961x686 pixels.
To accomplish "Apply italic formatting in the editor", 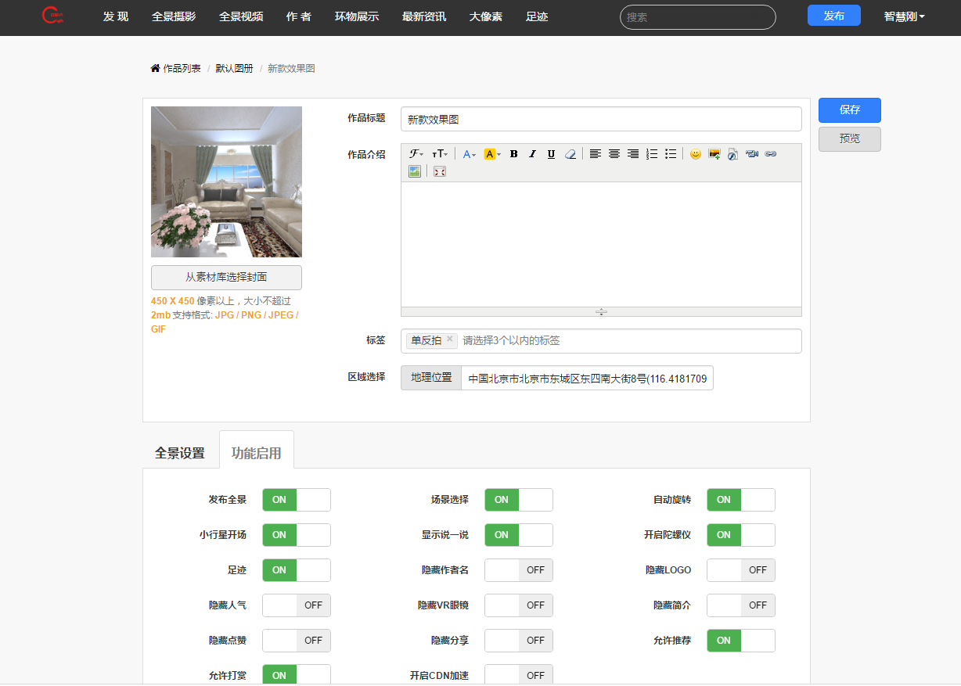I will [532, 154].
